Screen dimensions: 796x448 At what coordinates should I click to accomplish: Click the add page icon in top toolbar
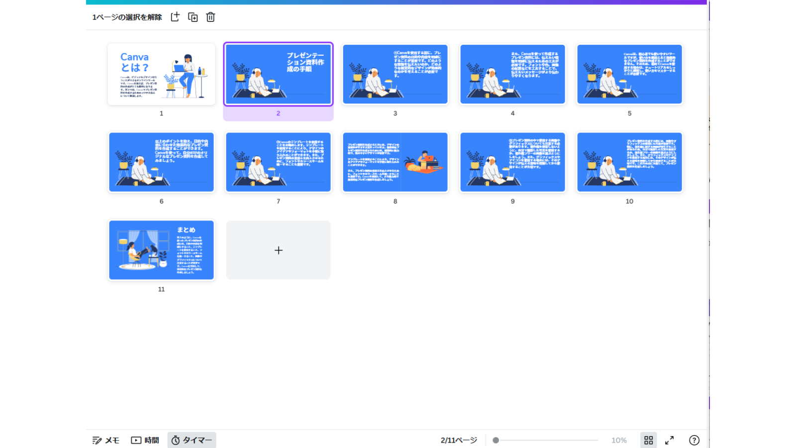point(175,17)
